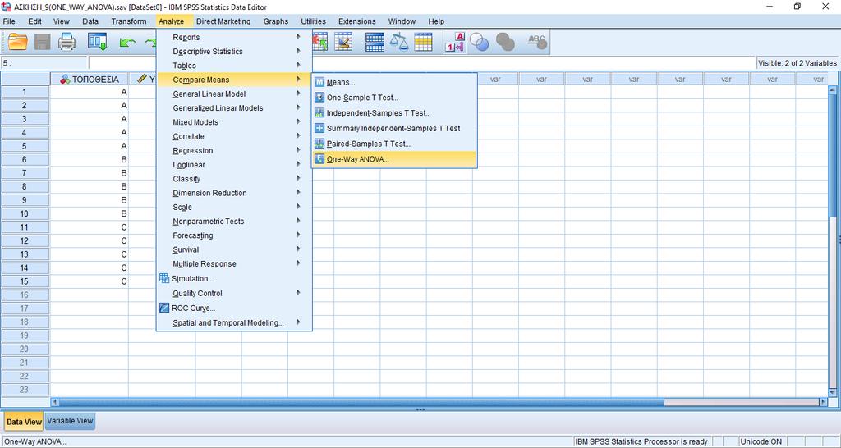Open the Utilities menu
Viewport: 841px width, 448px height.
tap(313, 21)
